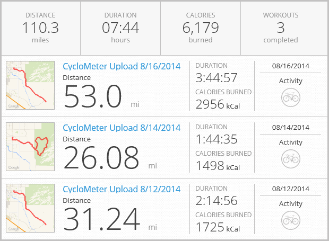Click the 53.0 mi distance value
The height and width of the screenshot is (241, 329).
(x=93, y=96)
